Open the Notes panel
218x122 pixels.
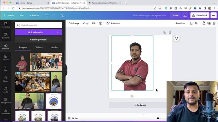[x=73, y=118]
